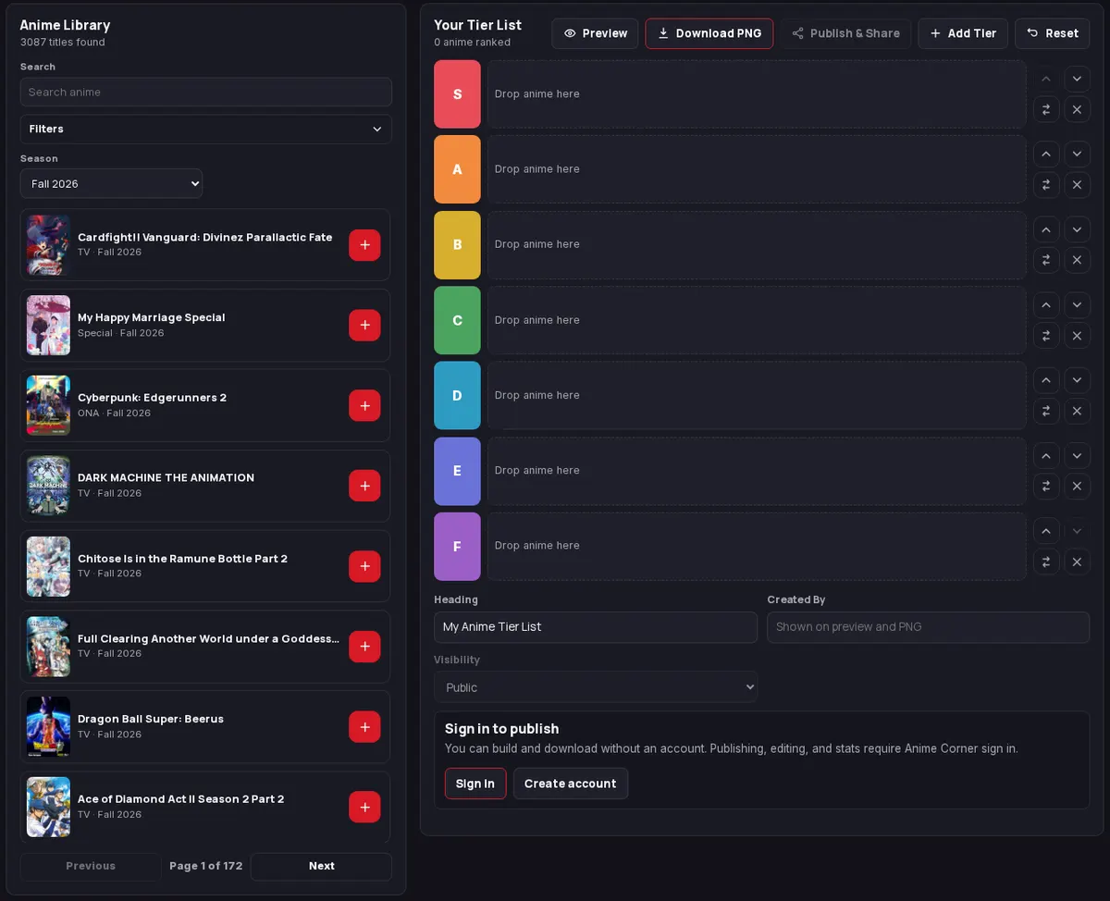Click DARK MACHINE THE ANIMATION poster thumbnail

point(48,486)
